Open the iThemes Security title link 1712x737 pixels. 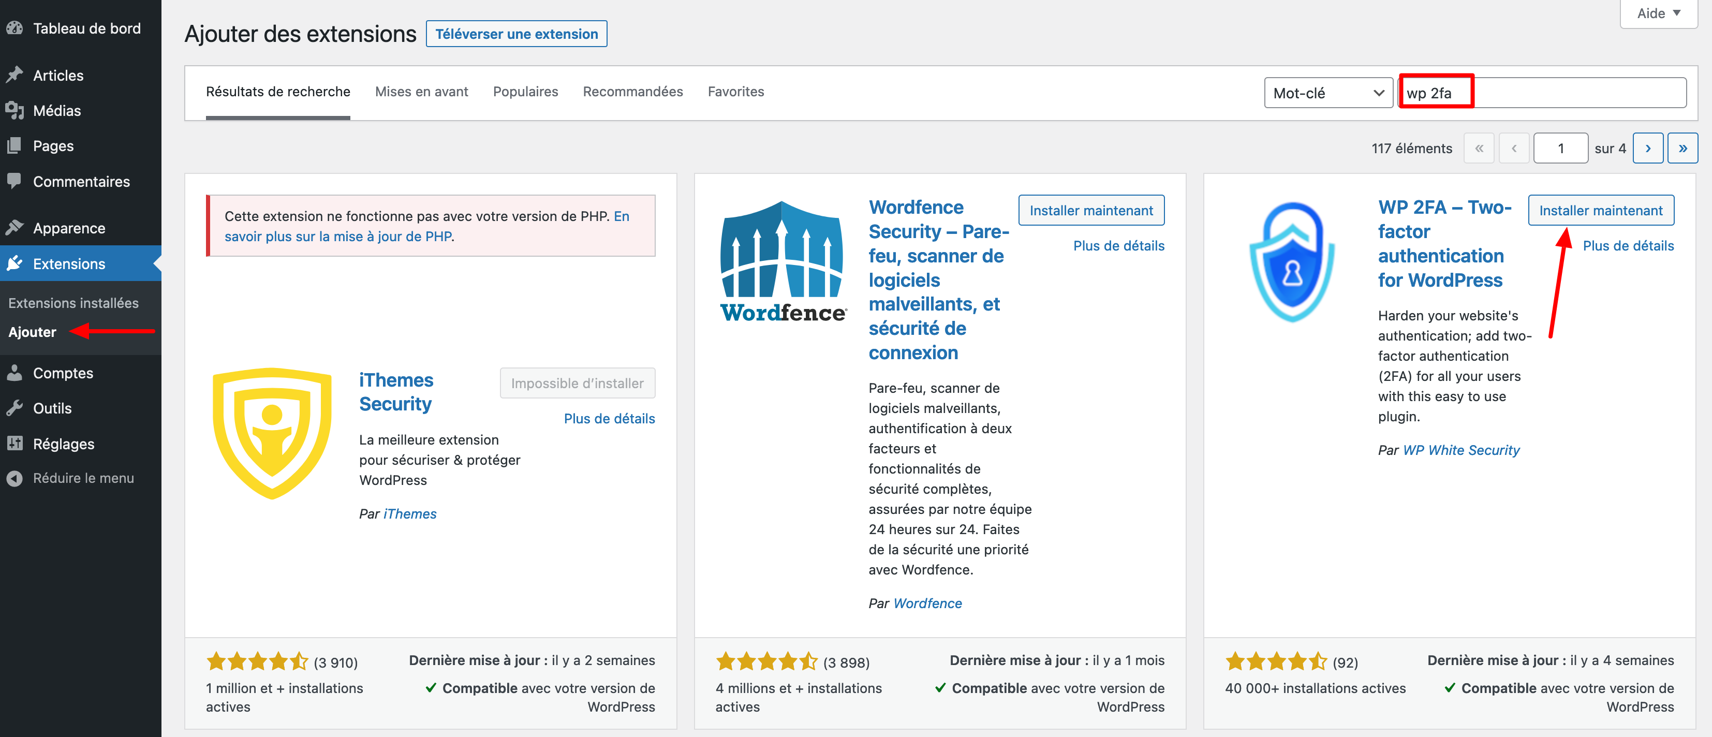coord(396,391)
